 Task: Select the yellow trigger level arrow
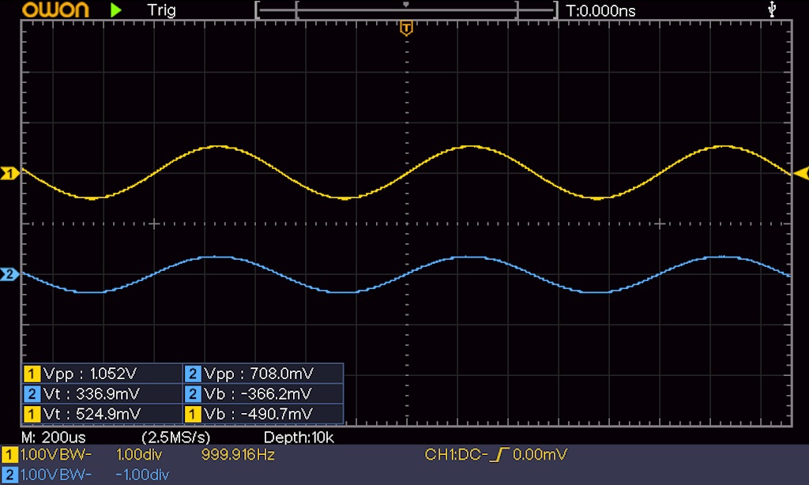(800, 173)
